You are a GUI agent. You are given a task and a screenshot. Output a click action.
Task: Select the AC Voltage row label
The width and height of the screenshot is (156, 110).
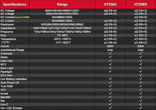tap(7, 14)
